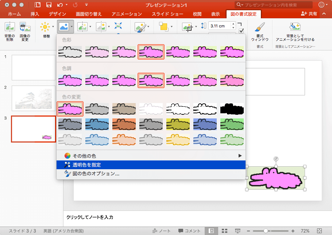
Task: Open the Undo history dropdown arrow
Action: coord(67,5)
